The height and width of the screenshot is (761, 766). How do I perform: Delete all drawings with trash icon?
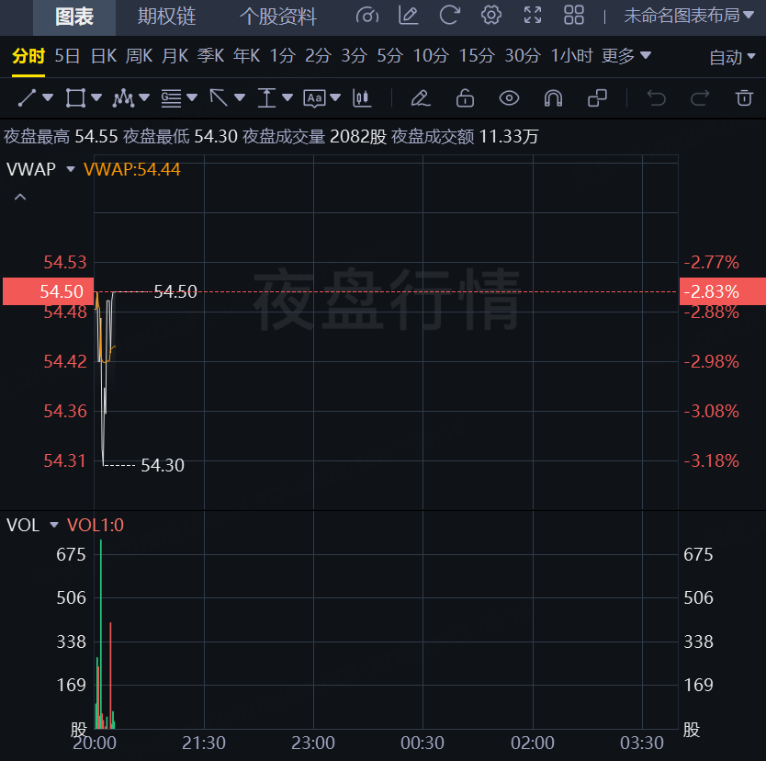744,97
